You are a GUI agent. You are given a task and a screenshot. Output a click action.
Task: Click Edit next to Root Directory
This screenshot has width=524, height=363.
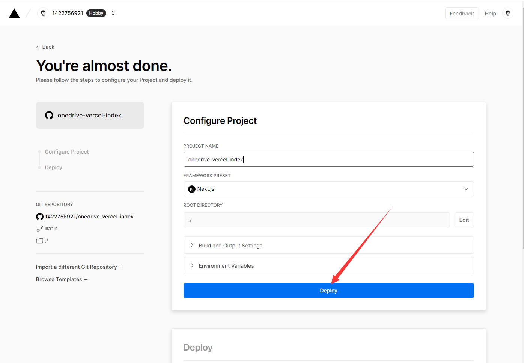[x=464, y=220]
